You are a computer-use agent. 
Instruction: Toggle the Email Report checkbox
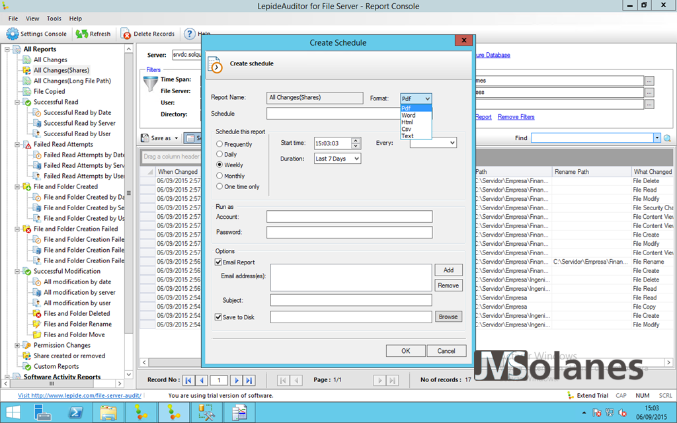tap(218, 262)
